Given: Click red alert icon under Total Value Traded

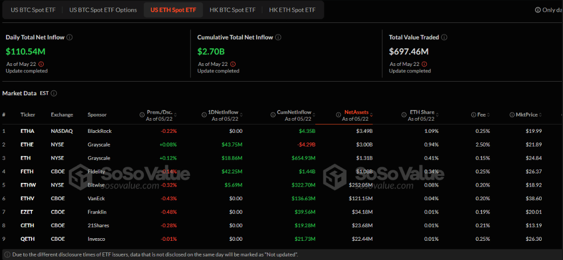Looking at the screenshot, I should 424,64.
